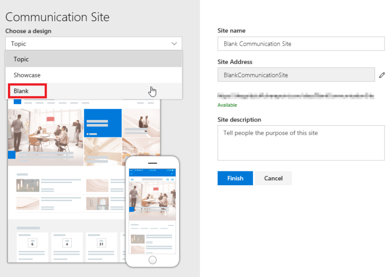The image size is (391, 277).
Task: Click the blurred site URL link
Action: coord(295,96)
